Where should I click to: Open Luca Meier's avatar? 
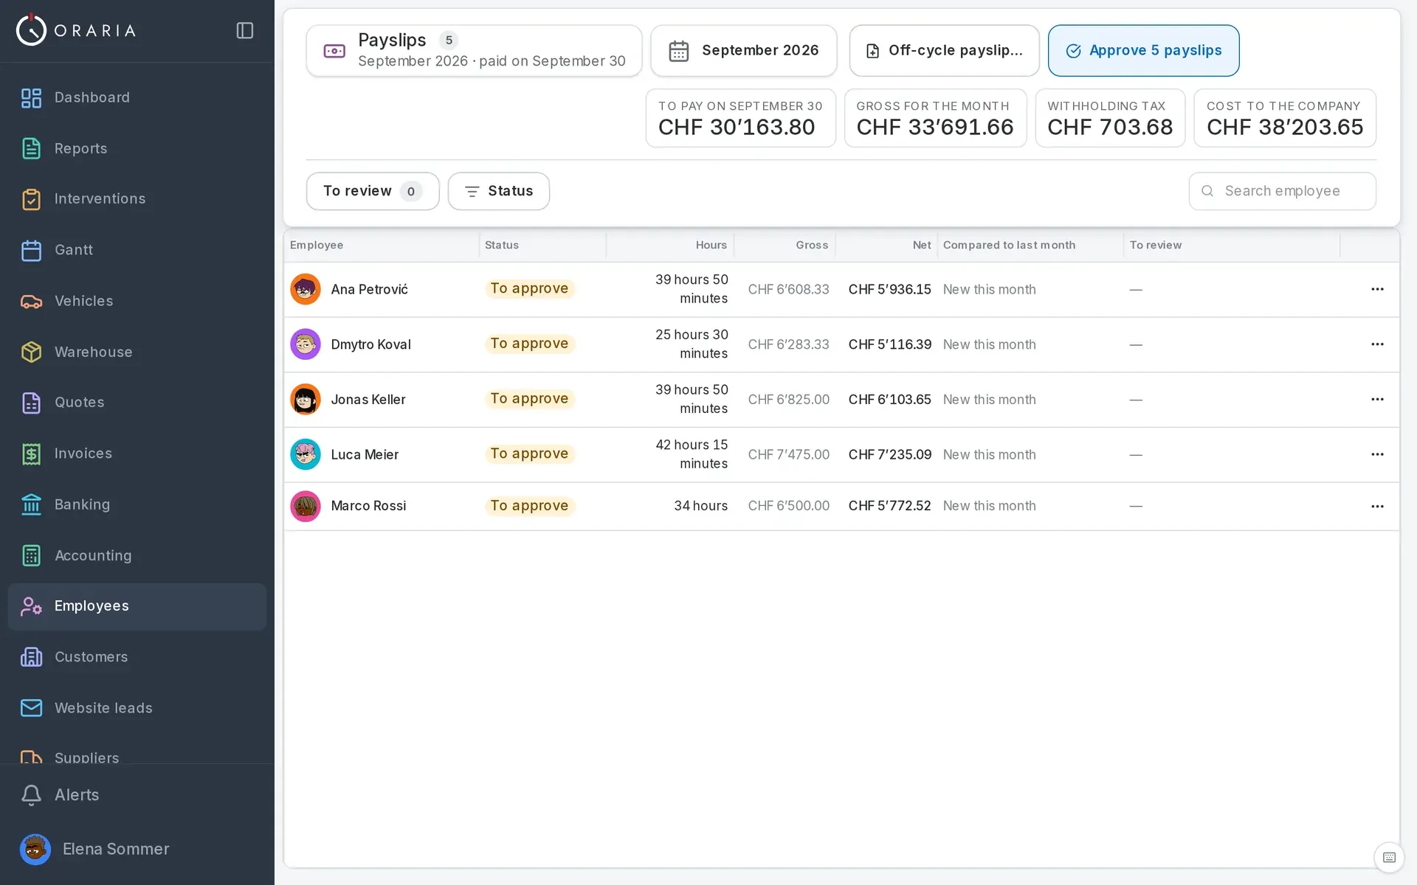pos(306,454)
